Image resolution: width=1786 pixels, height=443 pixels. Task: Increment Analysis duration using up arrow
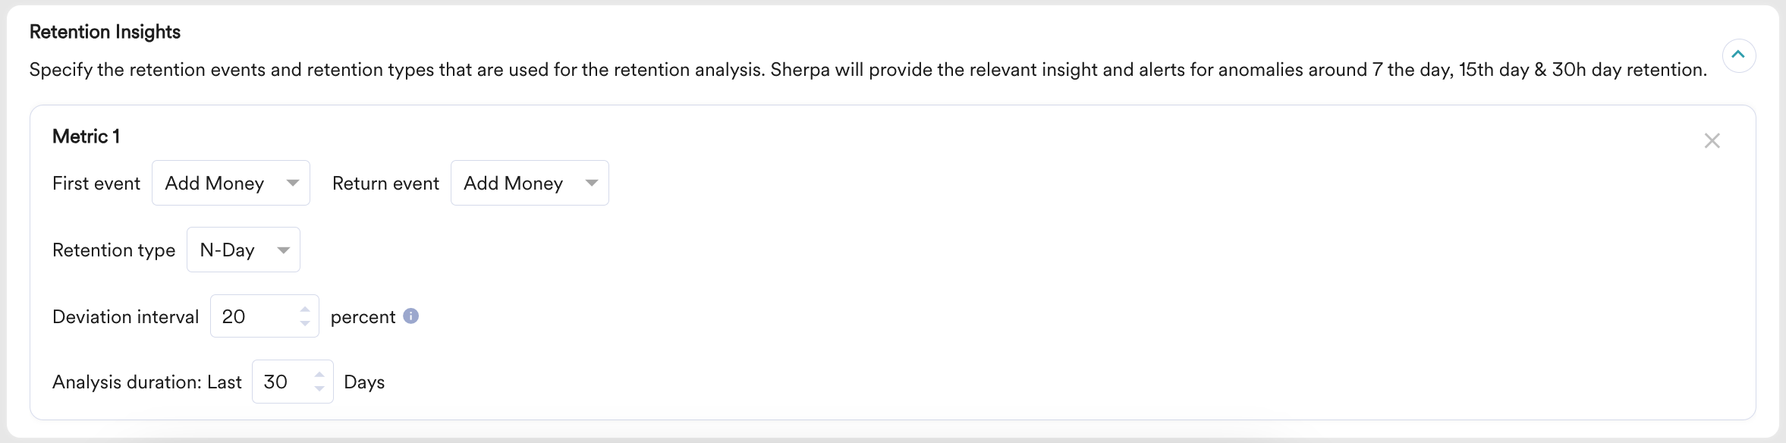(x=319, y=375)
